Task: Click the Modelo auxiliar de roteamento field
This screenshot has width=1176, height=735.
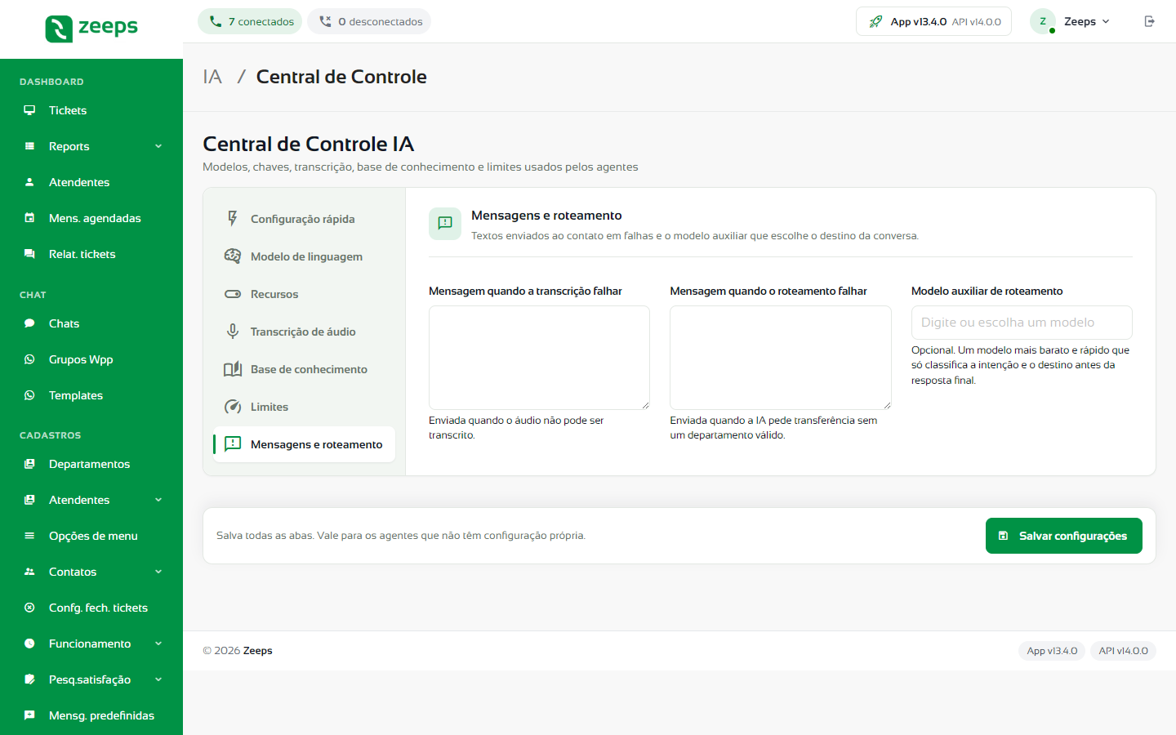Action: (1022, 323)
